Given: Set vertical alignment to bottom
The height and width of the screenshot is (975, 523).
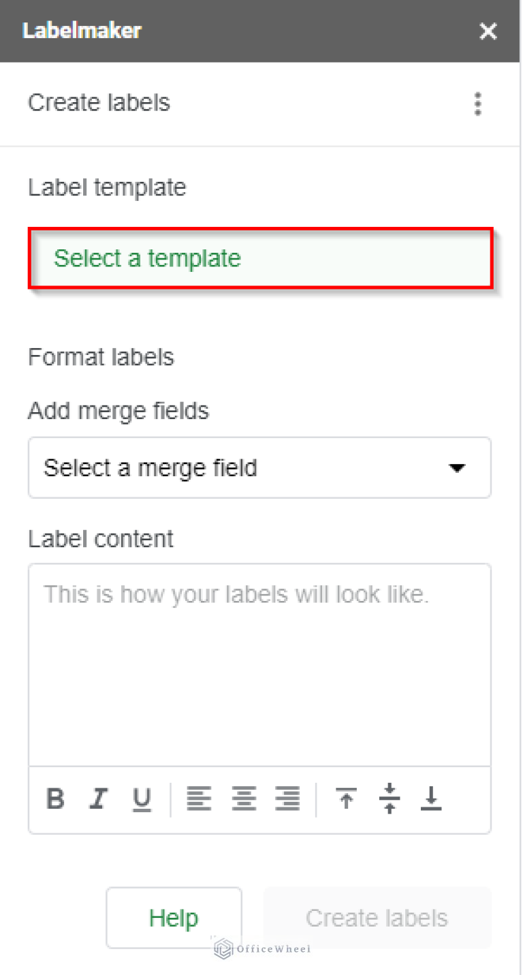Looking at the screenshot, I should pyautogui.click(x=431, y=799).
